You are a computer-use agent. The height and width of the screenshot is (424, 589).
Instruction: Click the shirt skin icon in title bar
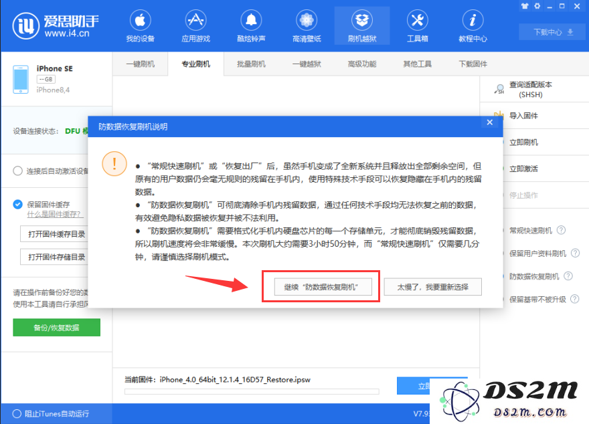(x=525, y=6)
